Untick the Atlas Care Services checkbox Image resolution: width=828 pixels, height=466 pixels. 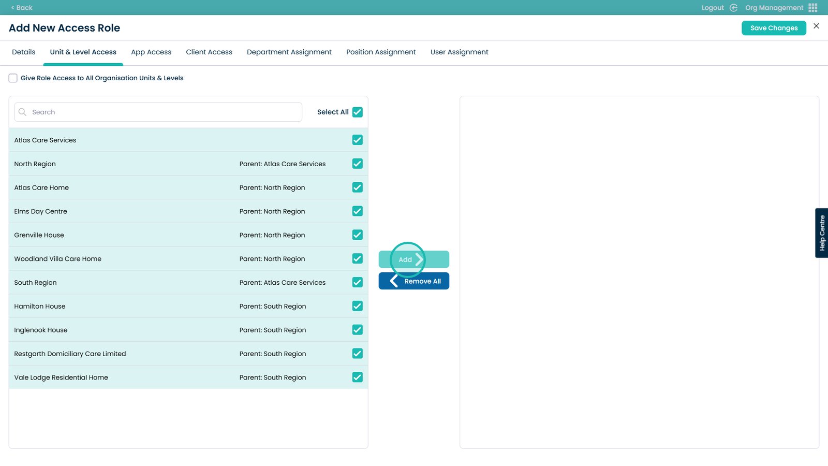coord(357,140)
